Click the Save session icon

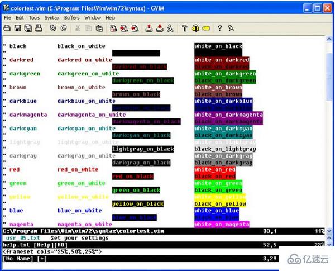pyautogui.click(x=160, y=28)
